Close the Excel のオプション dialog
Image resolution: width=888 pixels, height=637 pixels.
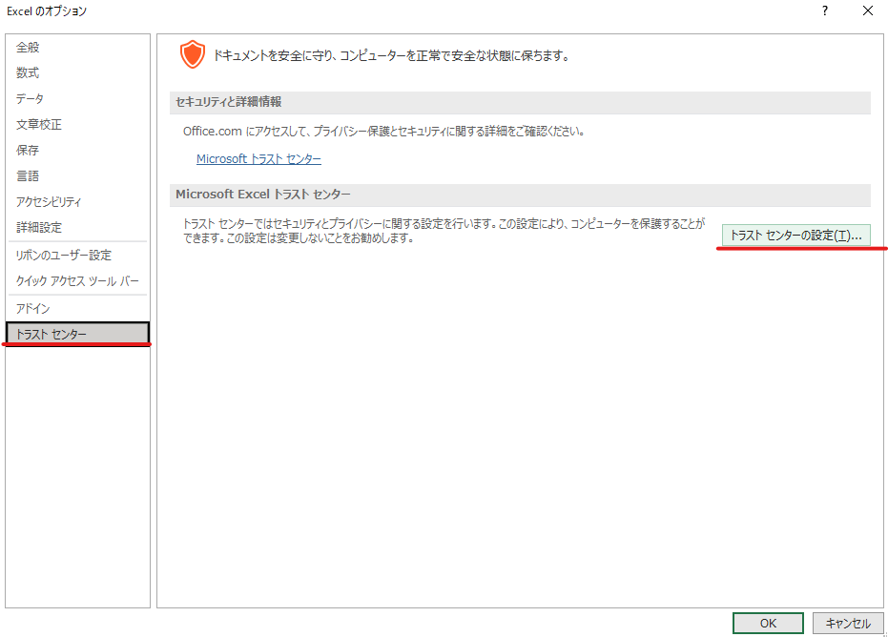click(x=868, y=10)
